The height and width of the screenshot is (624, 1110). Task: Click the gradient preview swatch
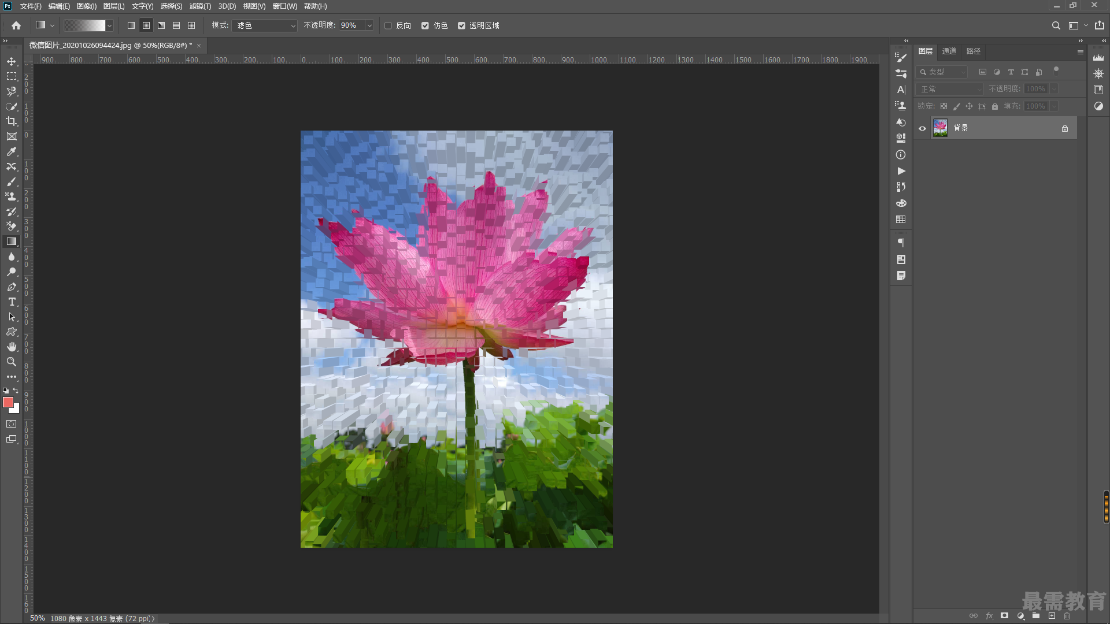[84, 25]
